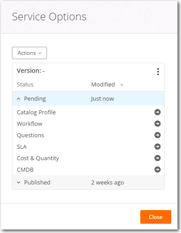
Task: Select the Cost & Quantity entry
Action: tap(38, 158)
